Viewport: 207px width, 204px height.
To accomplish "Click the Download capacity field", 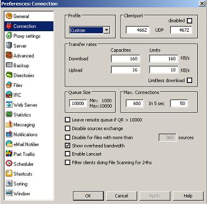I will [x=125, y=59].
